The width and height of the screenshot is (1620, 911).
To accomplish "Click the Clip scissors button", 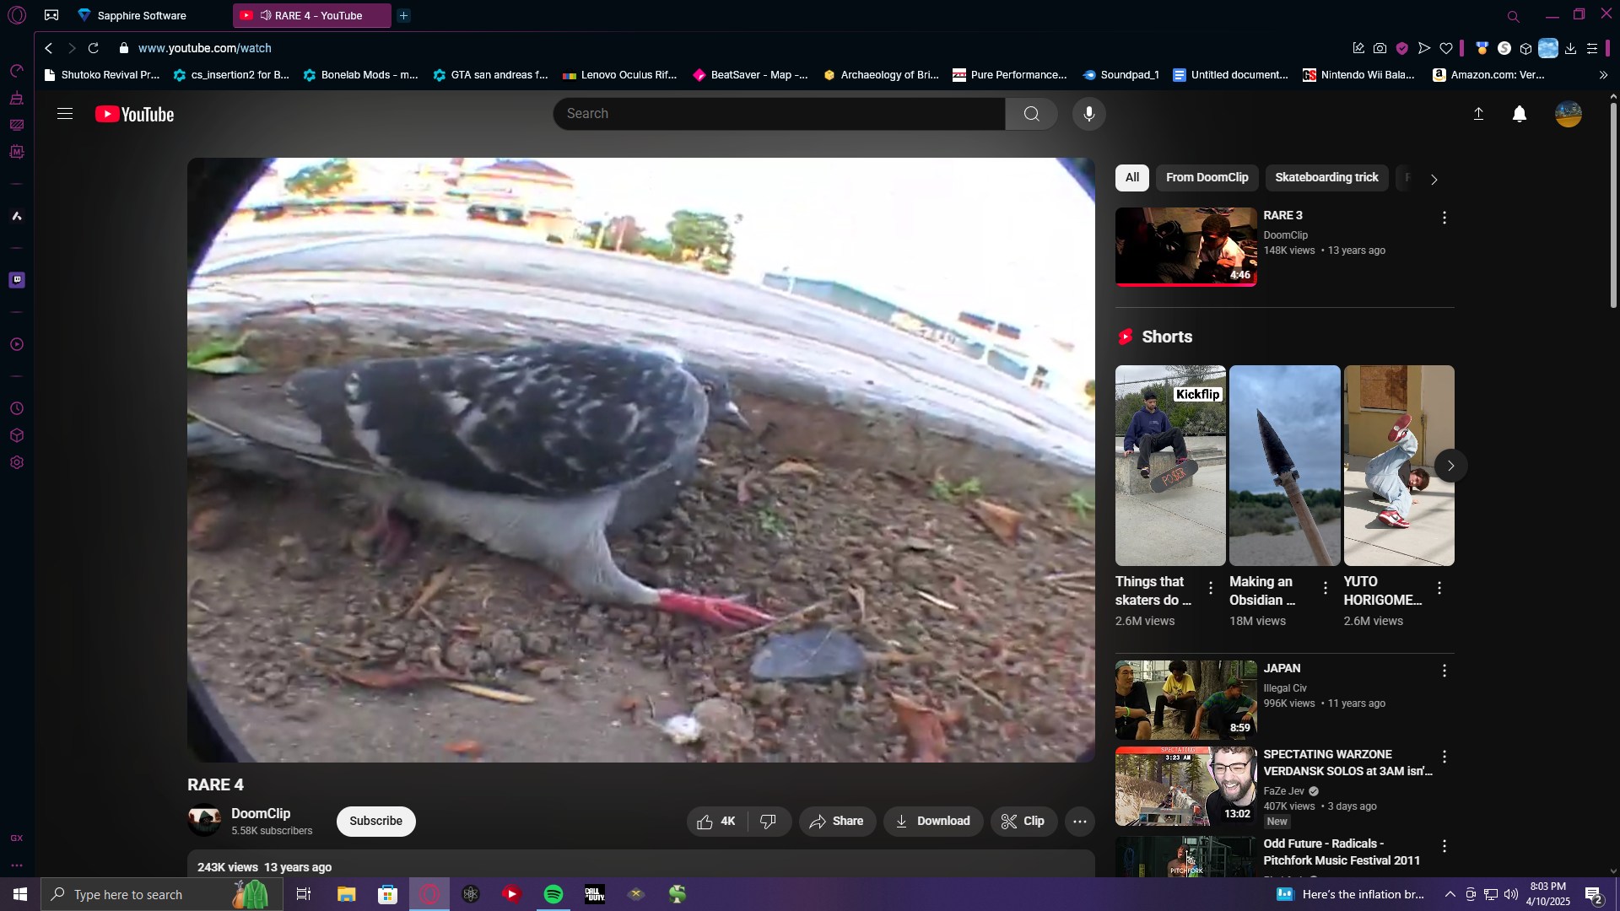I will (1023, 821).
